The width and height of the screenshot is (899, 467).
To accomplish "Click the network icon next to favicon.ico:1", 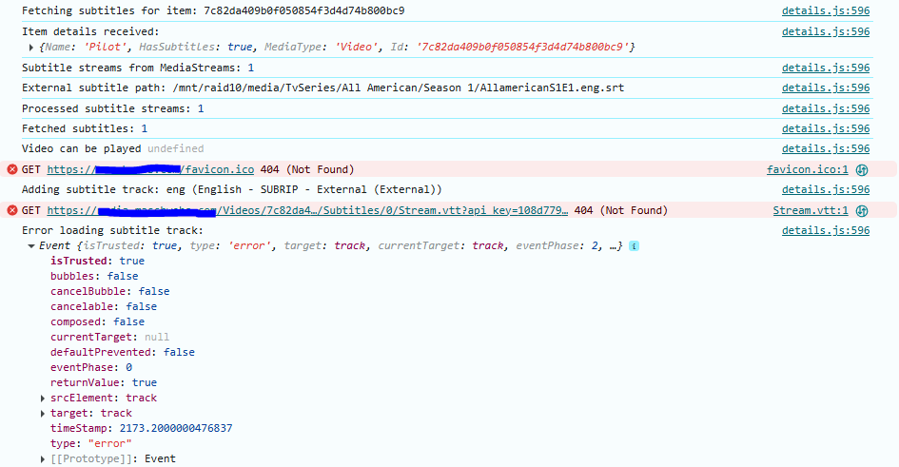I will click(862, 169).
